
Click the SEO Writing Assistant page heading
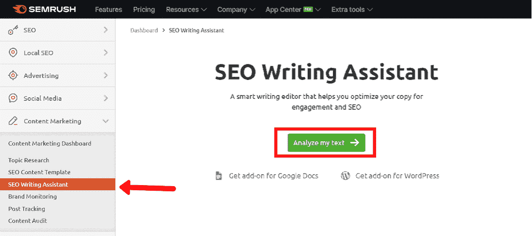tap(326, 72)
